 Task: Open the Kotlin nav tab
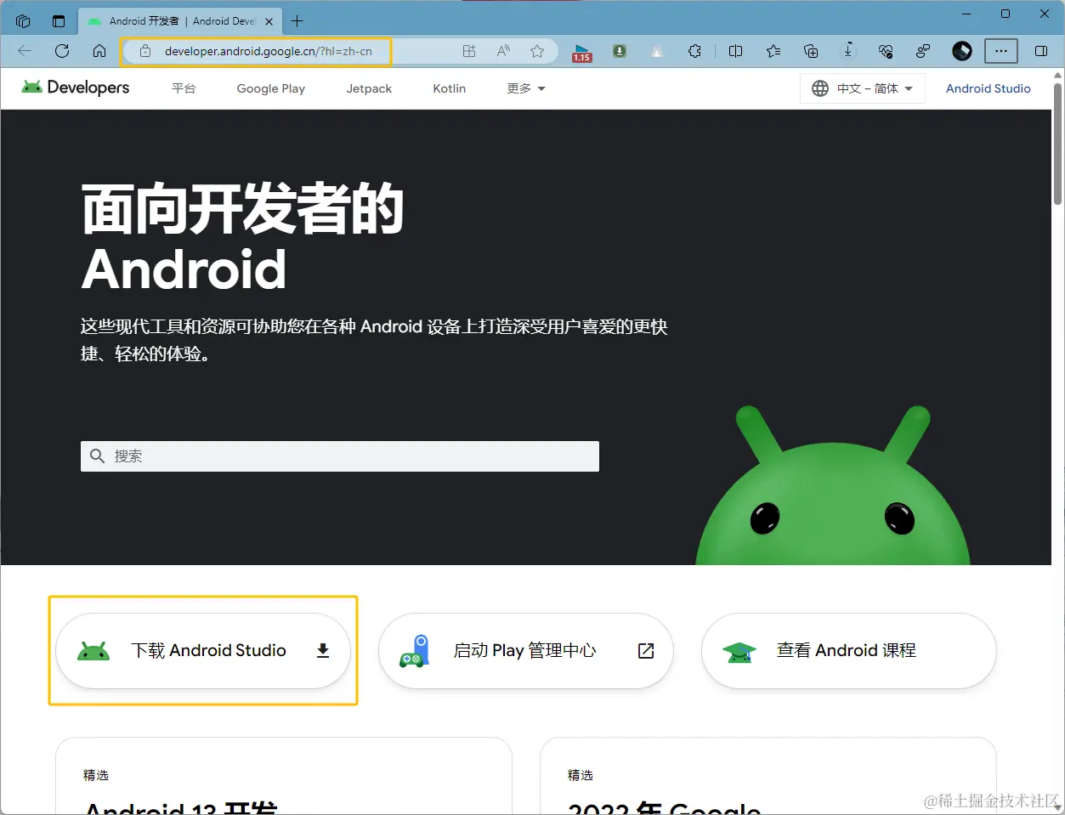click(x=450, y=88)
